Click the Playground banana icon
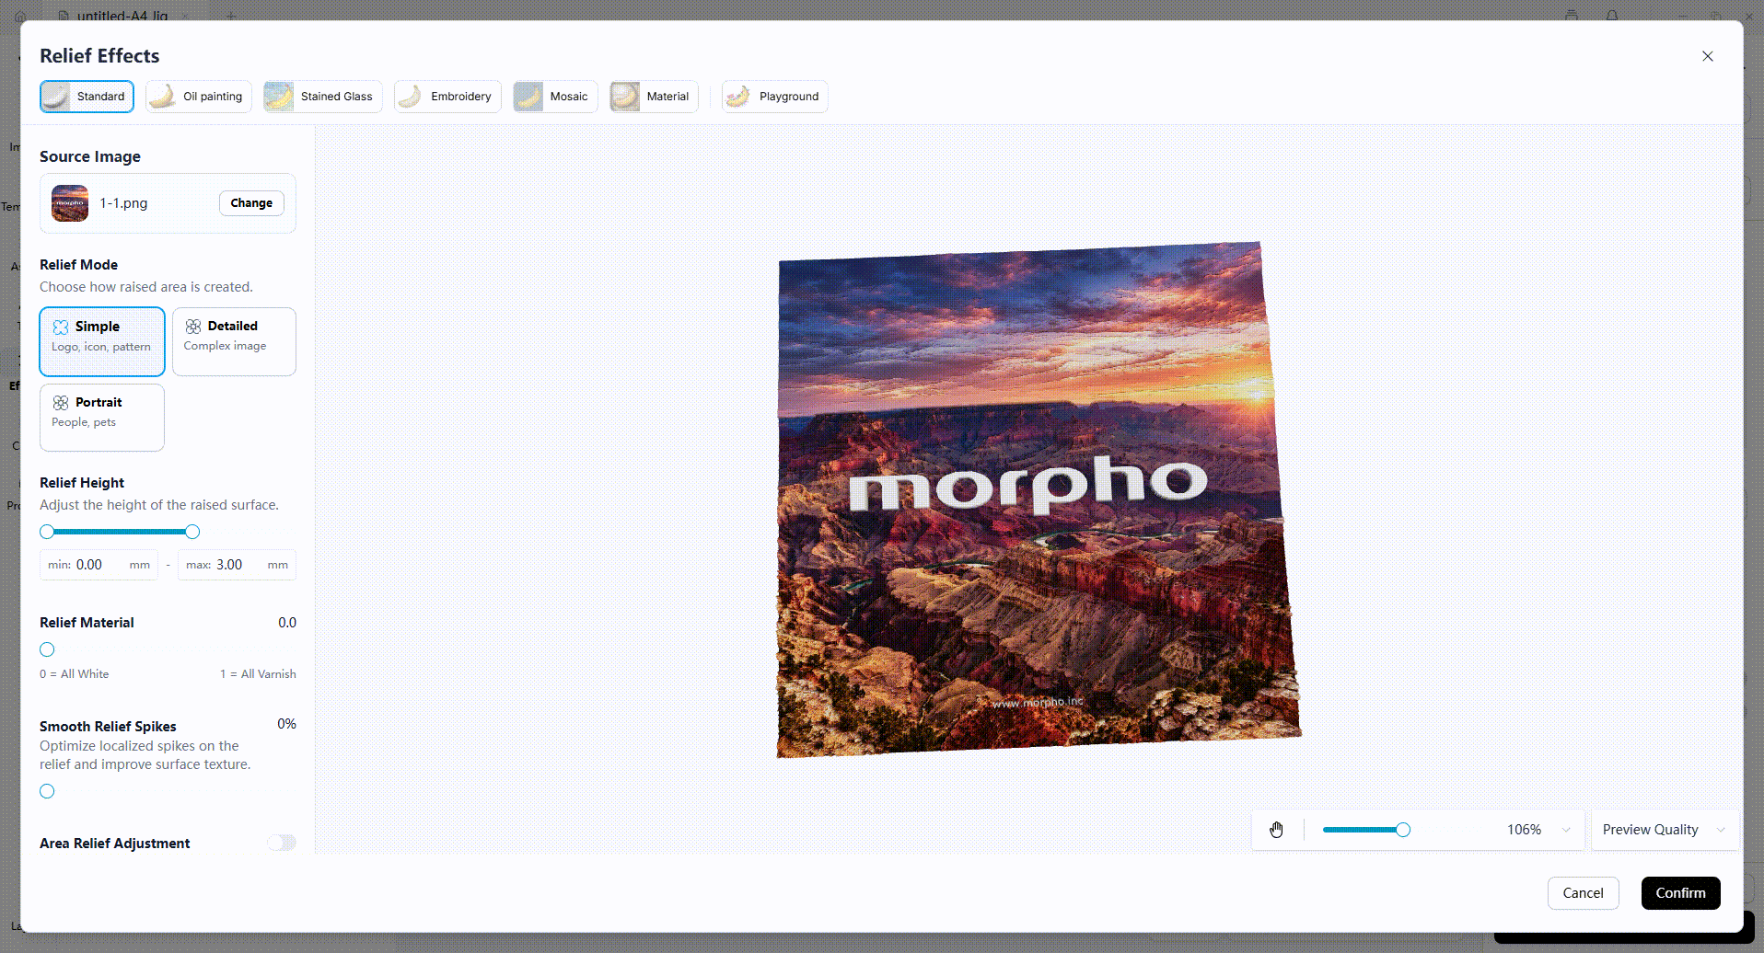Screen dimensions: 1764x953 [x=738, y=97]
